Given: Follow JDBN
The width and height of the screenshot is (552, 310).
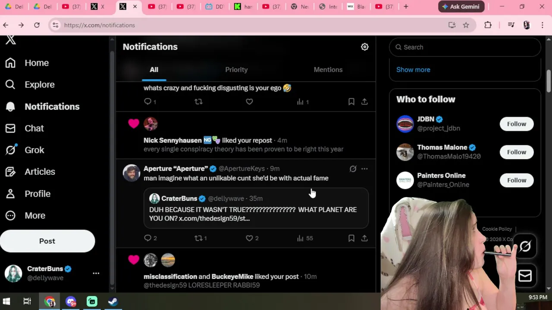Looking at the screenshot, I should tap(517, 124).
